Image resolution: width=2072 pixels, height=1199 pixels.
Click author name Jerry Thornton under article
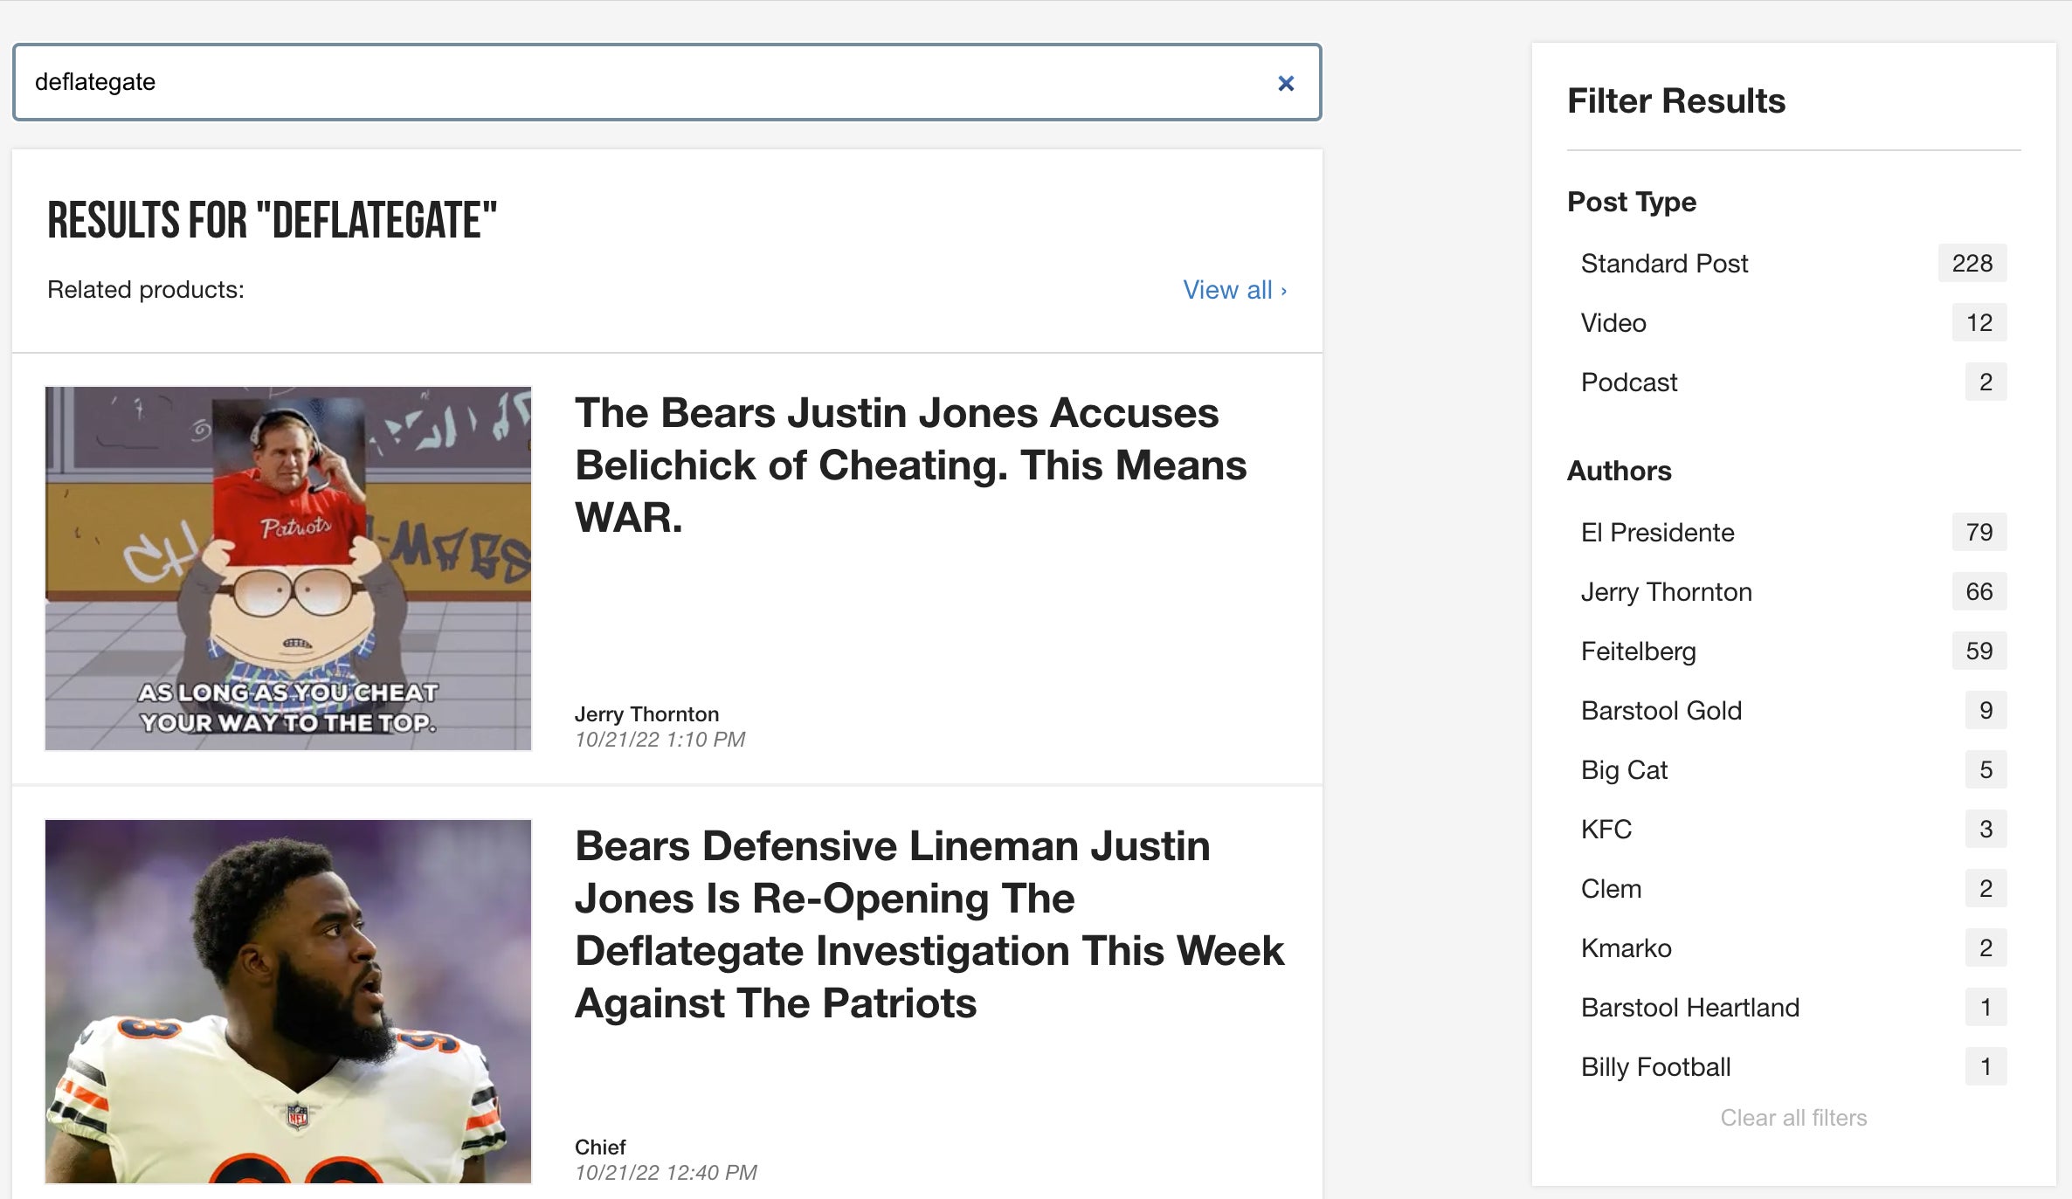(x=646, y=714)
